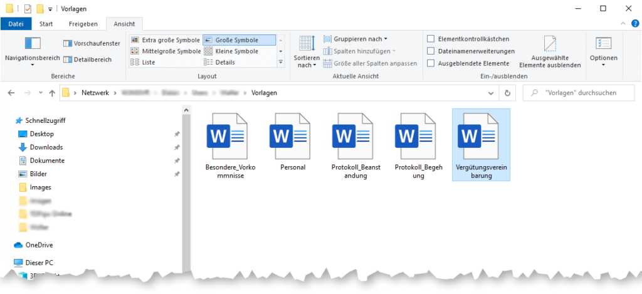Click Ausgewählte Elemente ausblenden icon
Viewport: 642px width, 294px height.
pos(550,51)
